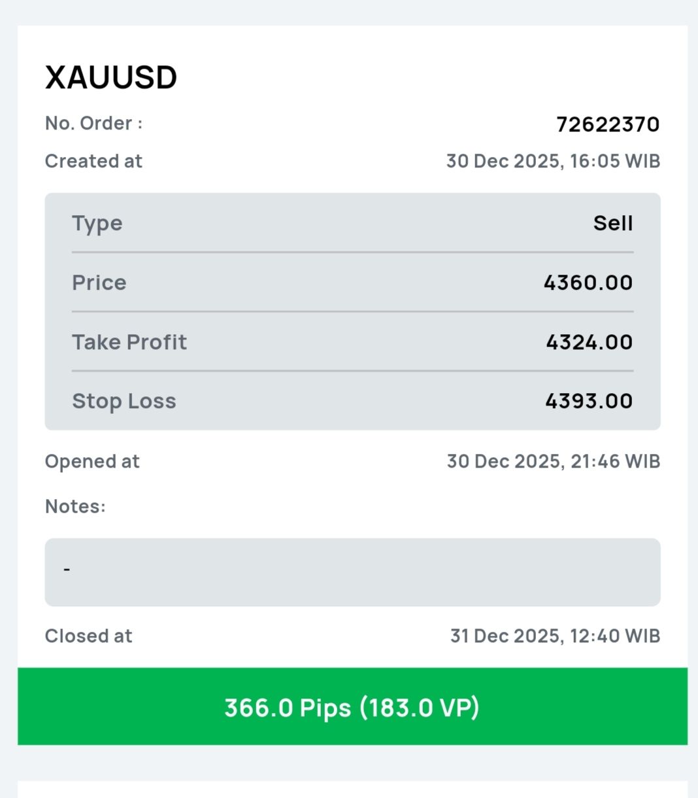Image resolution: width=698 pixels, height=798 pixels.
Task: Click the closed date 31 Dec 2025, 12:40 WIB
Action: [555, 636]
